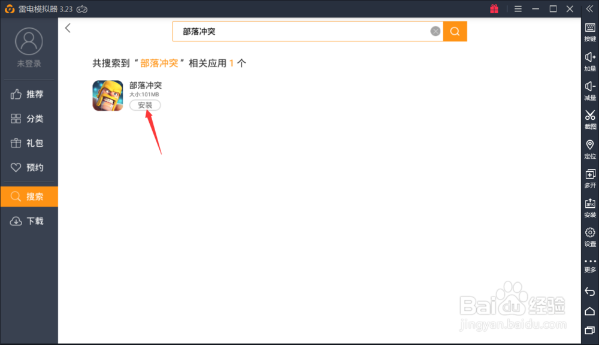
Task: Open the APK install (安装) sidebar tool
Action: [589, 208]
